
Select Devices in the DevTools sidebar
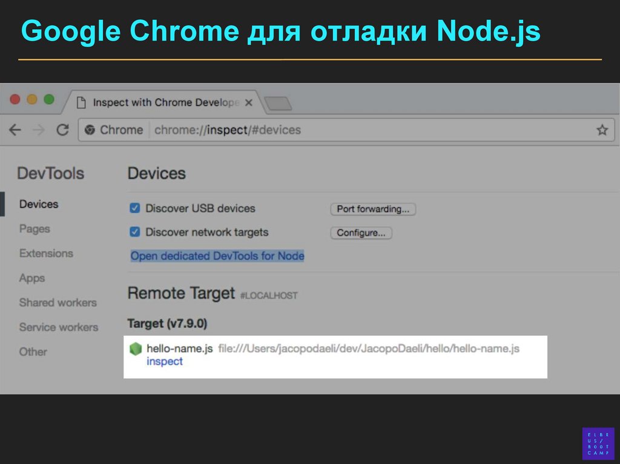click(x=39, y=204)
